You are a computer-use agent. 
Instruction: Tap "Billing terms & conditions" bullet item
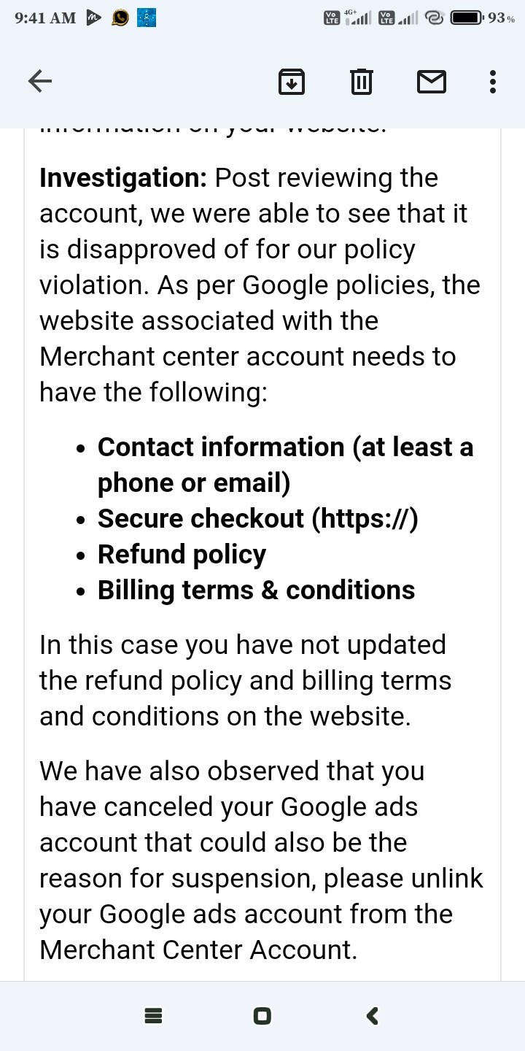click(x=256, y=590)
